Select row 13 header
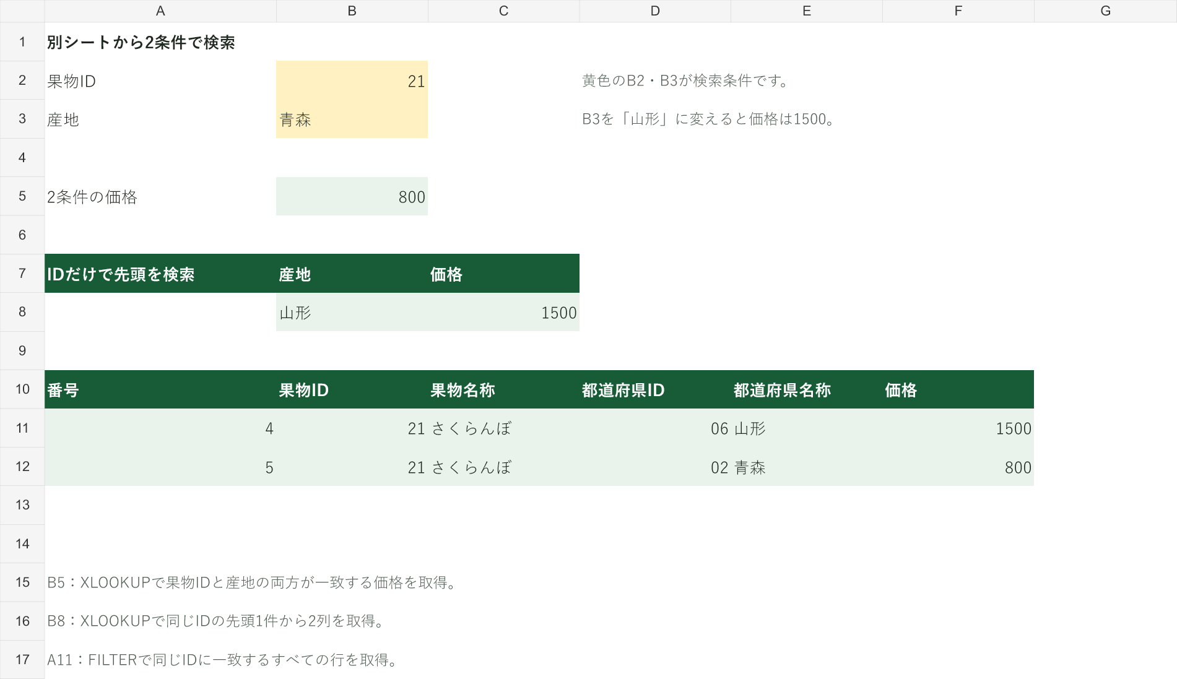1177x679 pixels. [x=22, y=505]
